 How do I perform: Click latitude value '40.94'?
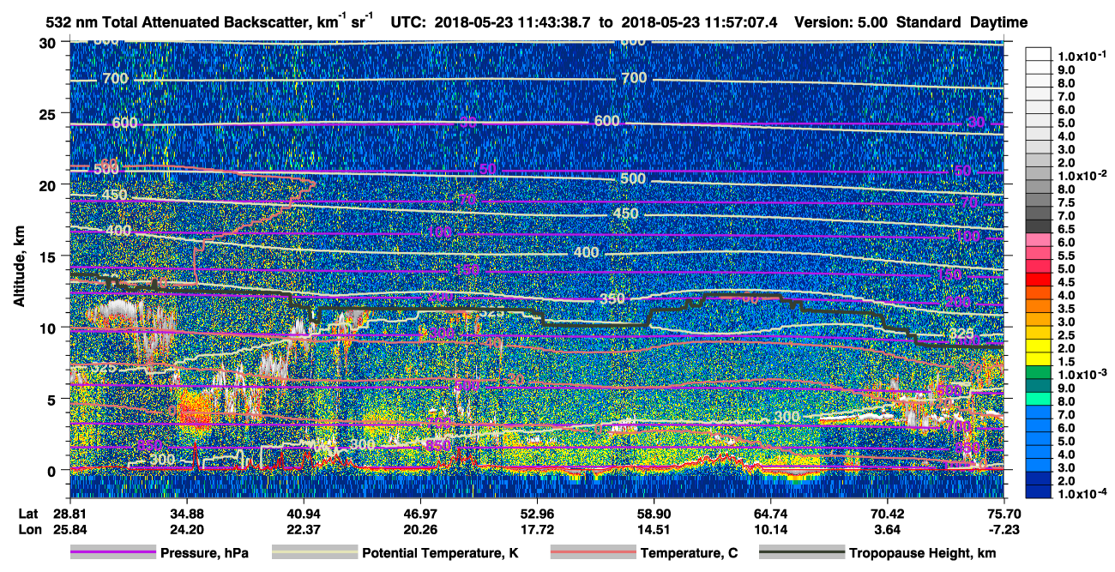pos(303,513)
